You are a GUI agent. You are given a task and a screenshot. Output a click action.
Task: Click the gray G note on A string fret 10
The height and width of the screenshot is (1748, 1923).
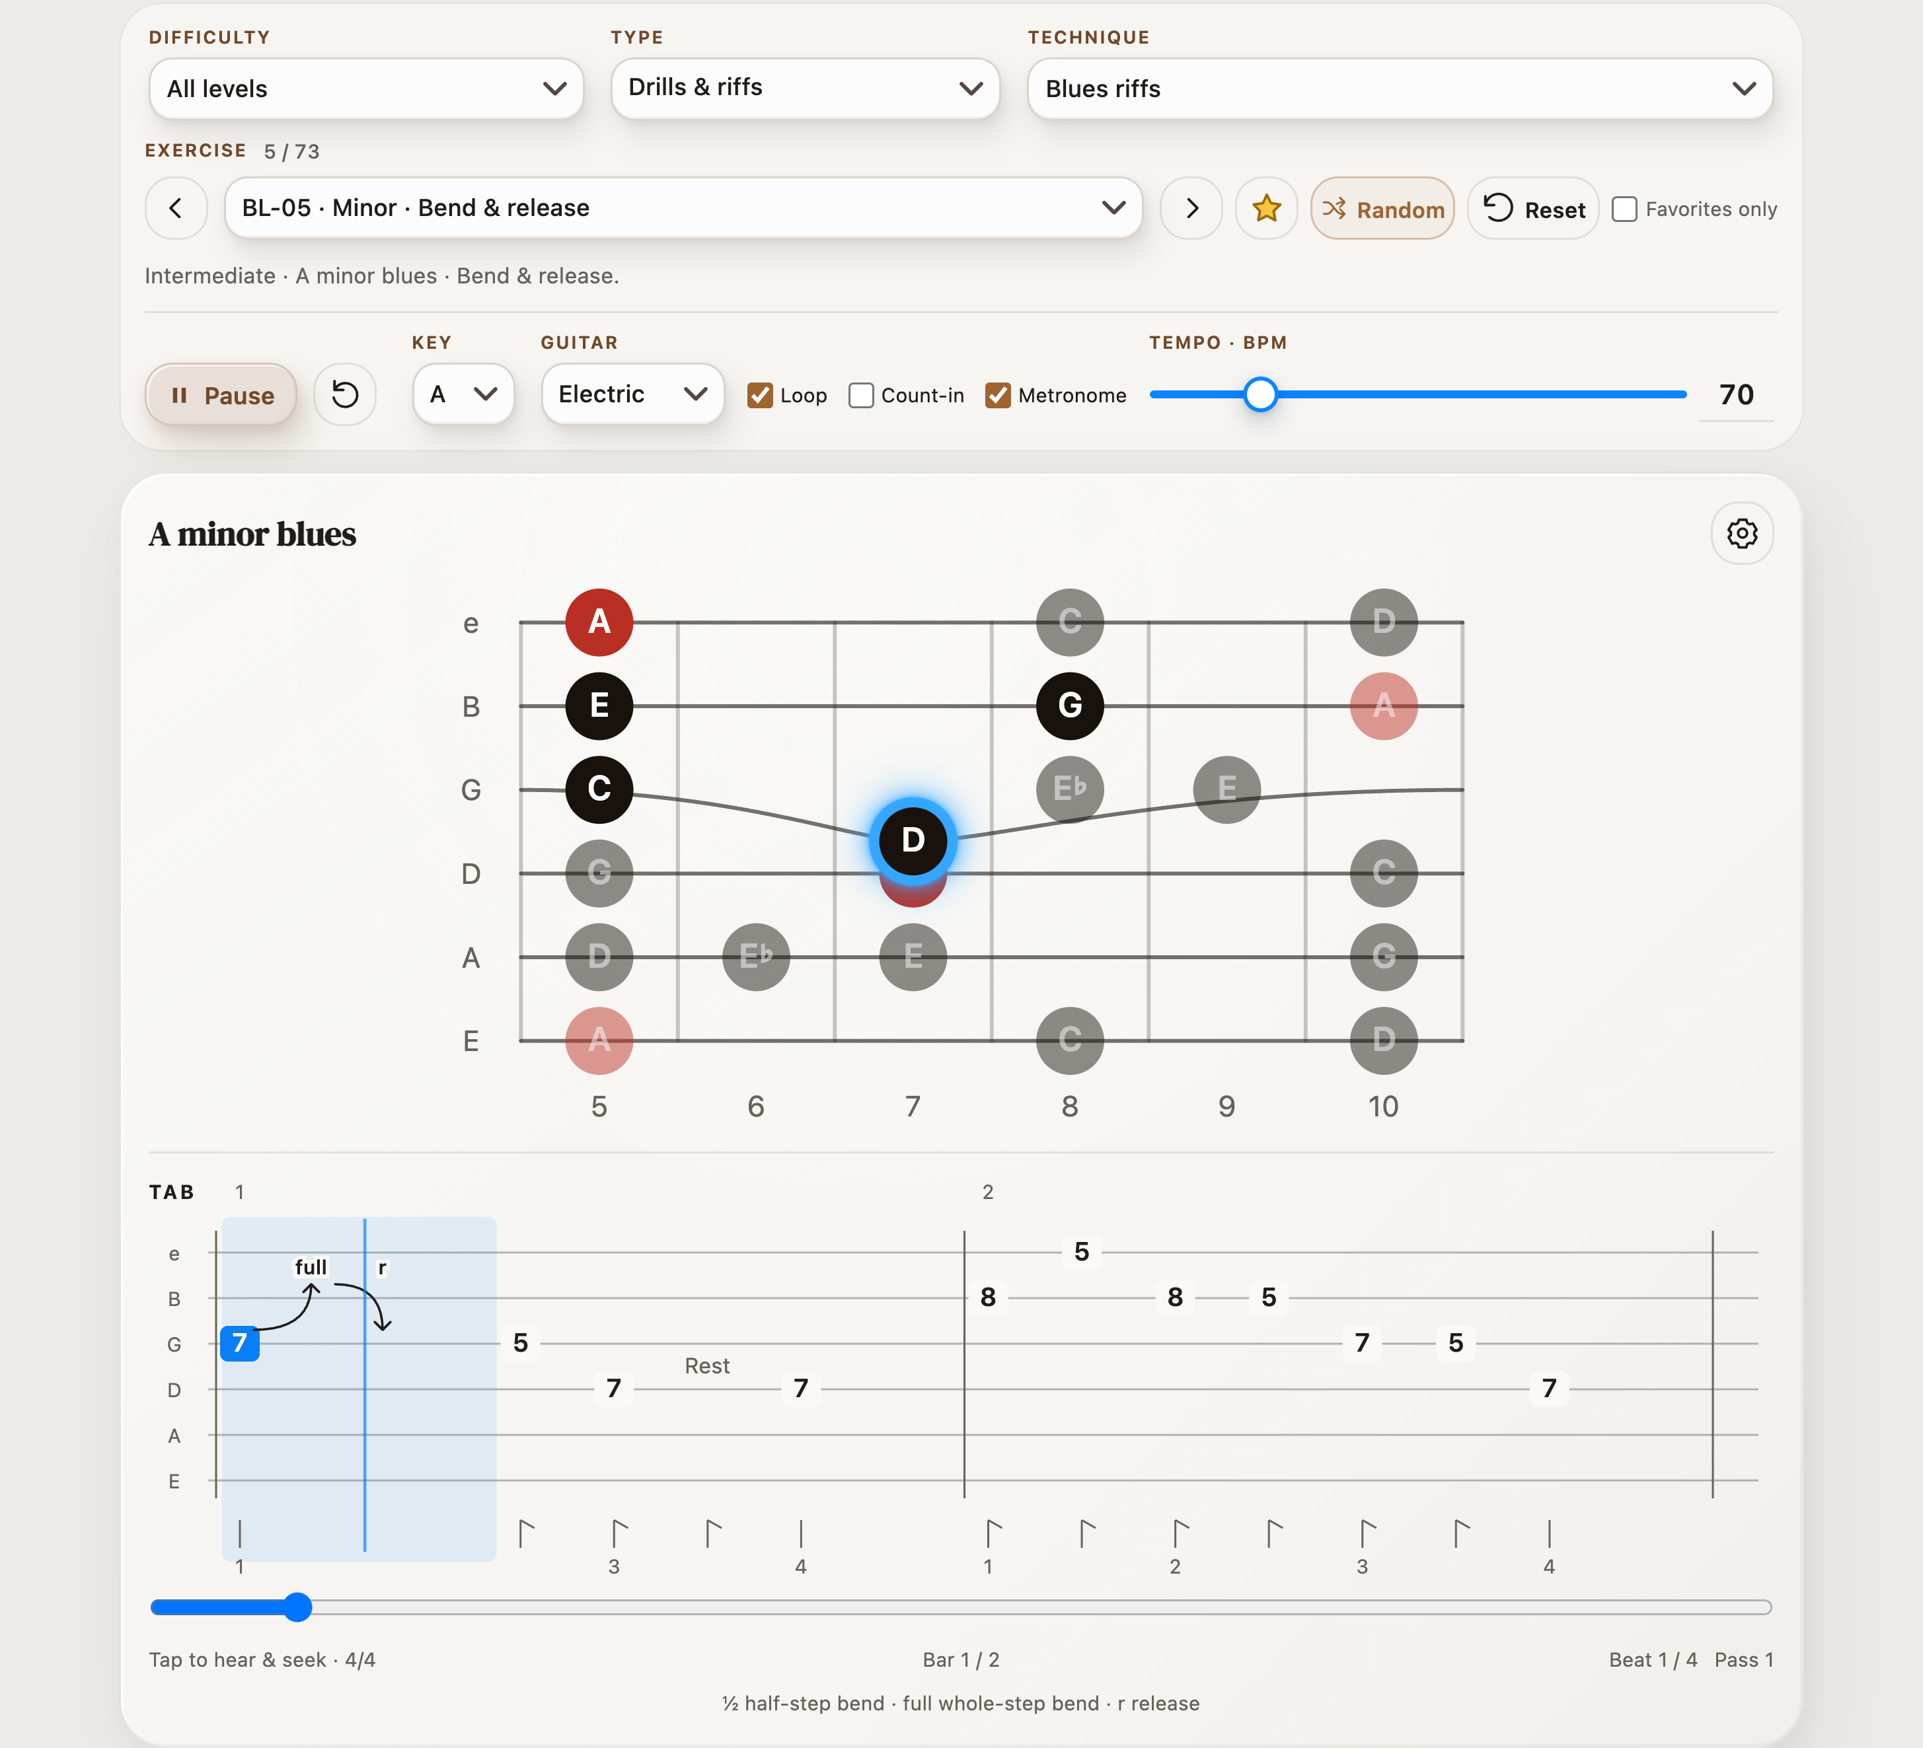tap(1383, 957)
